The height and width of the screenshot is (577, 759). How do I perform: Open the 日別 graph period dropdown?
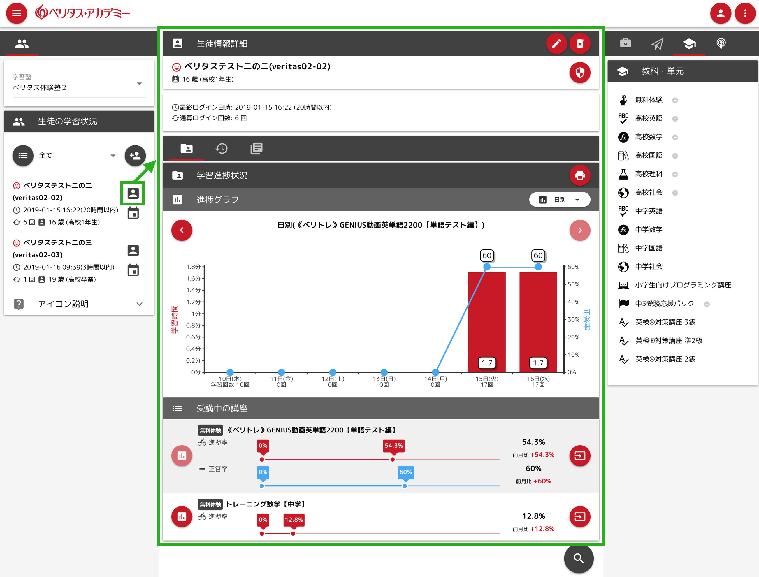[x=559, y=200]
